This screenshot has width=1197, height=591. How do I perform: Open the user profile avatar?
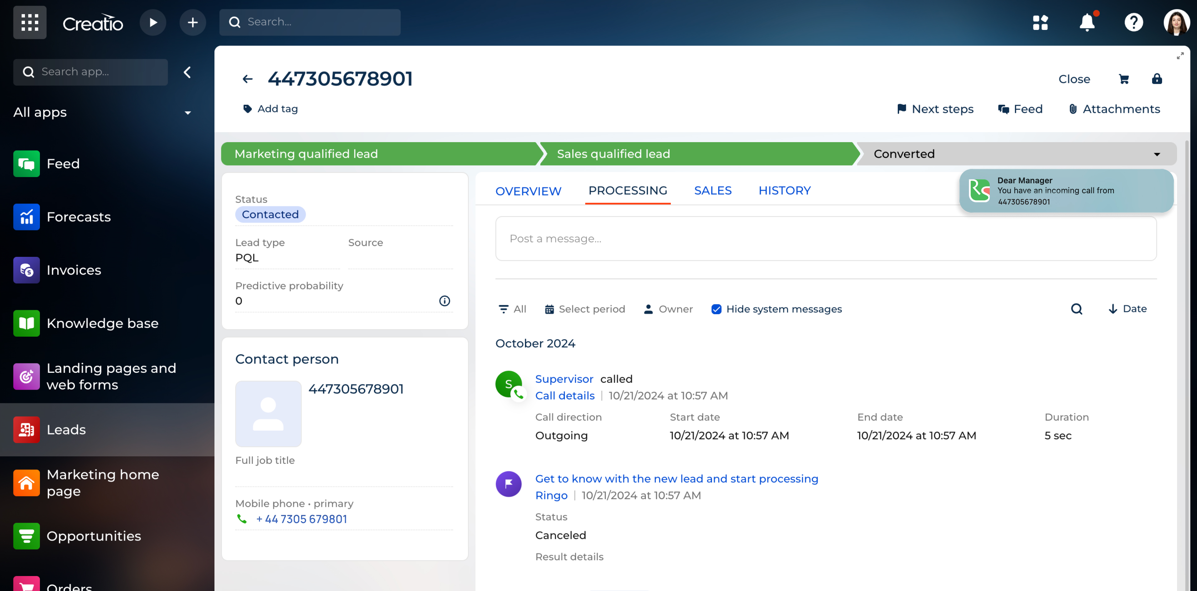click(x=1176, y=22)
